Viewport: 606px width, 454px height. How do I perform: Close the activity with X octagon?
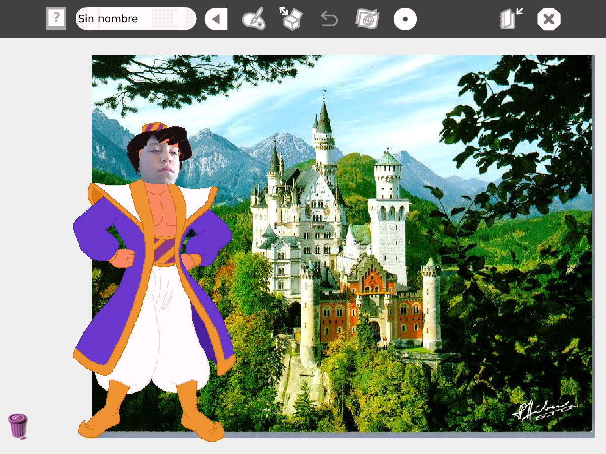click(549, 19)
